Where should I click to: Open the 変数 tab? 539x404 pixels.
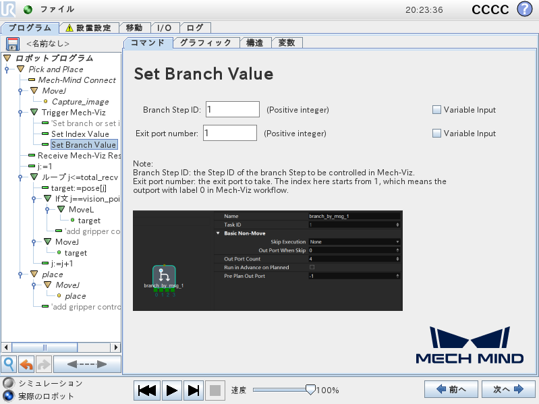coord(287,43)
